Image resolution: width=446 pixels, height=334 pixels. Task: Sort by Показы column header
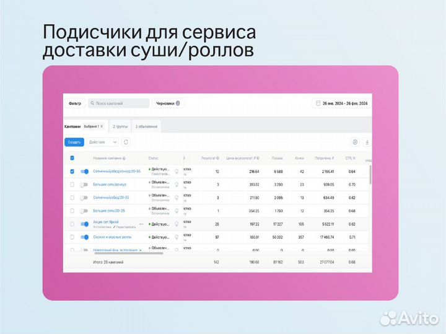tap(277, 158)
